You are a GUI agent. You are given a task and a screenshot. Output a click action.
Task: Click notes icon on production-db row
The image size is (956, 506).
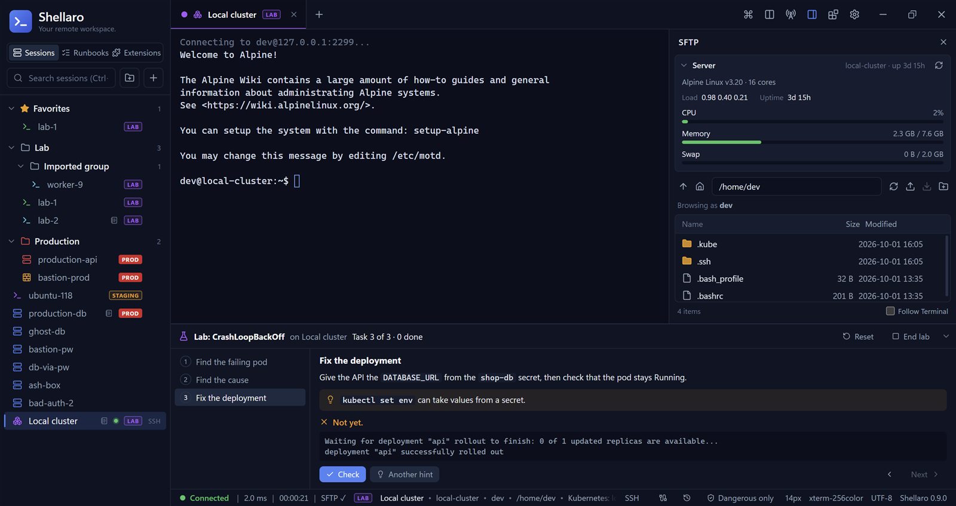(x=109, y=313)
